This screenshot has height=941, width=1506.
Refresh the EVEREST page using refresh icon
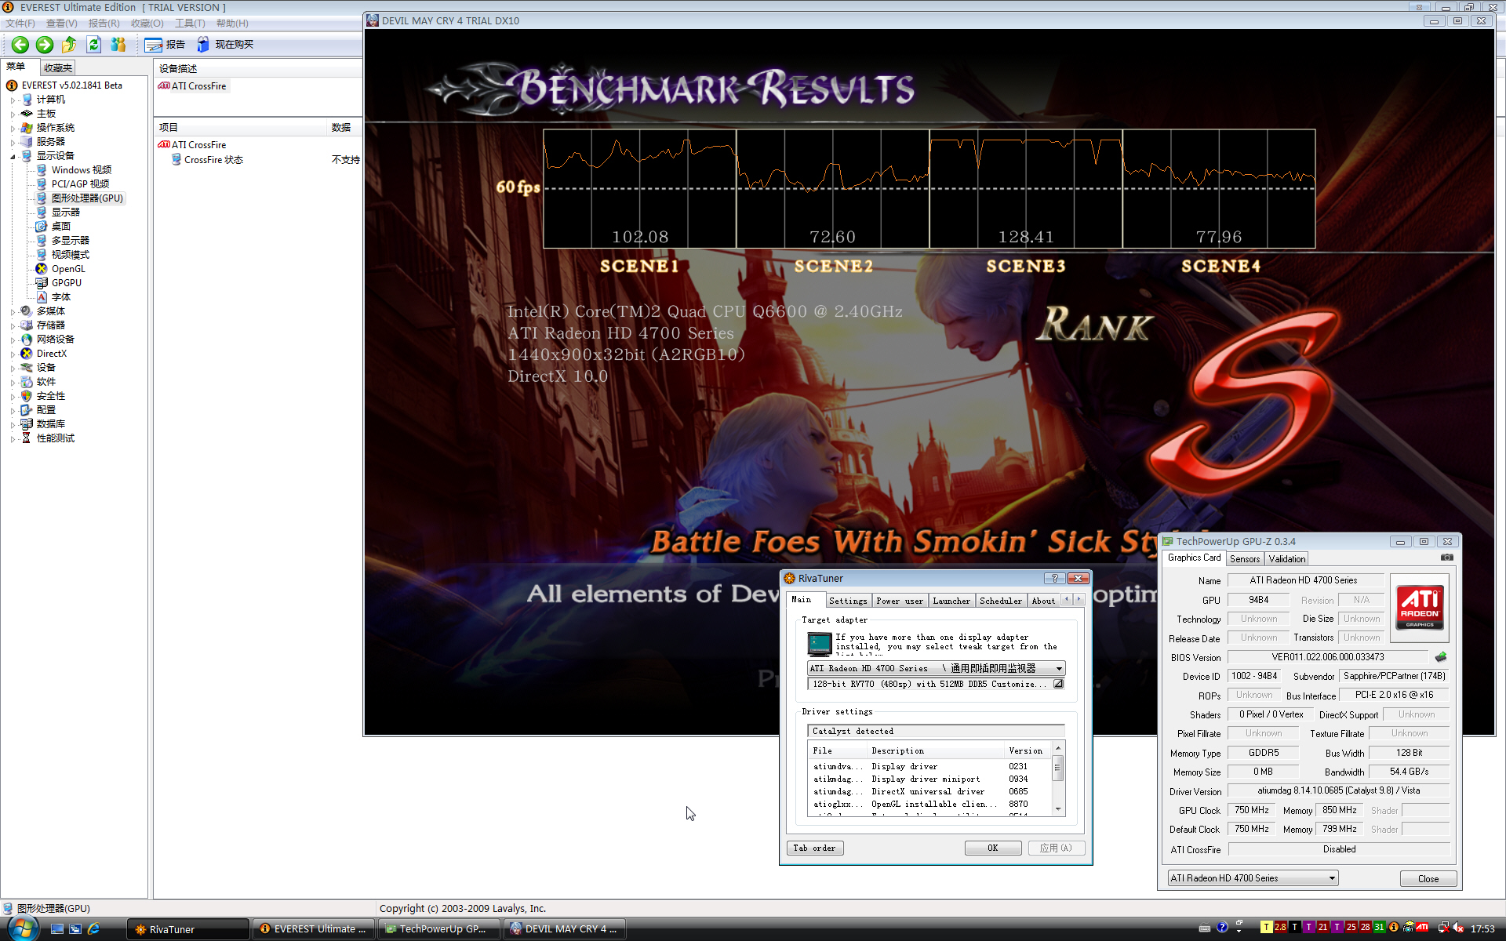(94, 45)
